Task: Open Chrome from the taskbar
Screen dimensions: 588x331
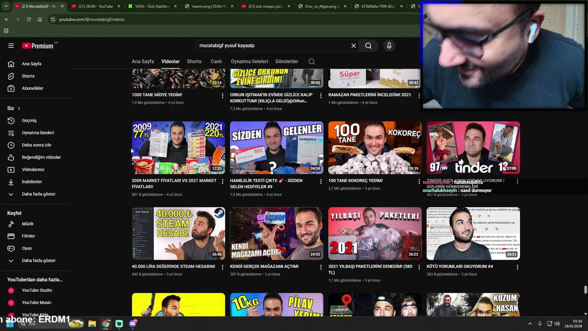Action: pos(106,324)
